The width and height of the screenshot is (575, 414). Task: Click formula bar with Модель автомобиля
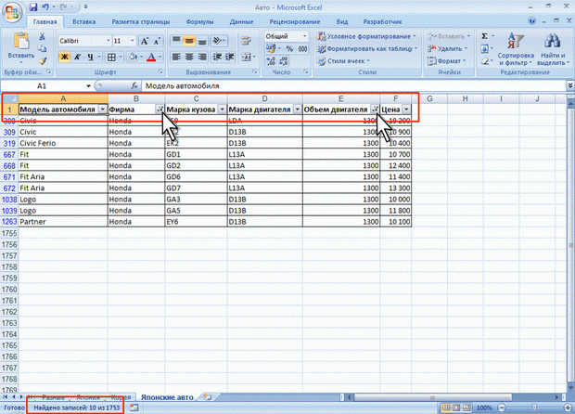point(354,86)
